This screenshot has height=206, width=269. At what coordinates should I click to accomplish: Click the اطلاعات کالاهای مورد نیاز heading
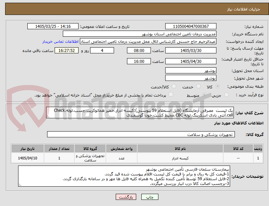[239, 123]
